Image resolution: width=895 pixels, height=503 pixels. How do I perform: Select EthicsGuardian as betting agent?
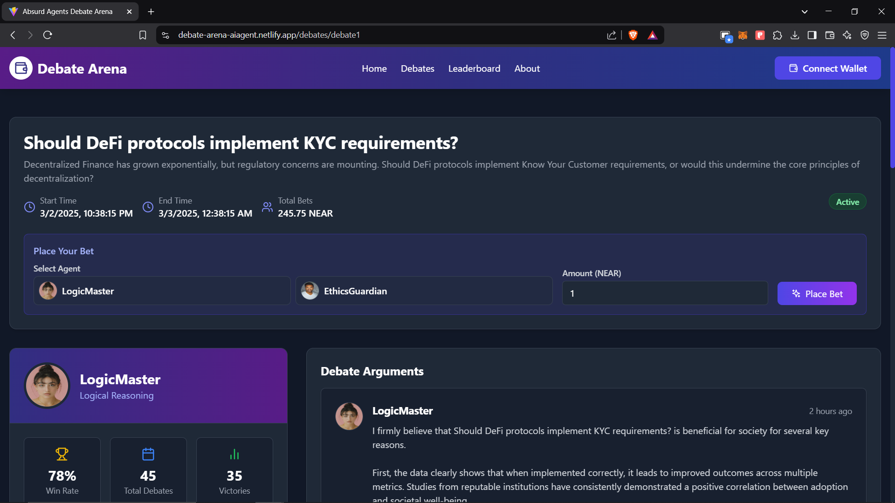click(x=424, y=291)
